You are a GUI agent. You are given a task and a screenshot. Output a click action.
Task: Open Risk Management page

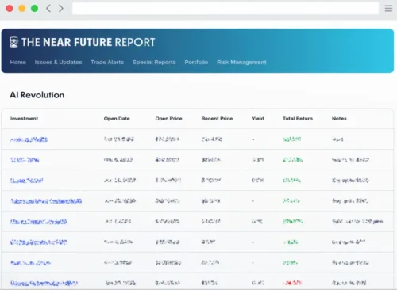coord(241,63)
